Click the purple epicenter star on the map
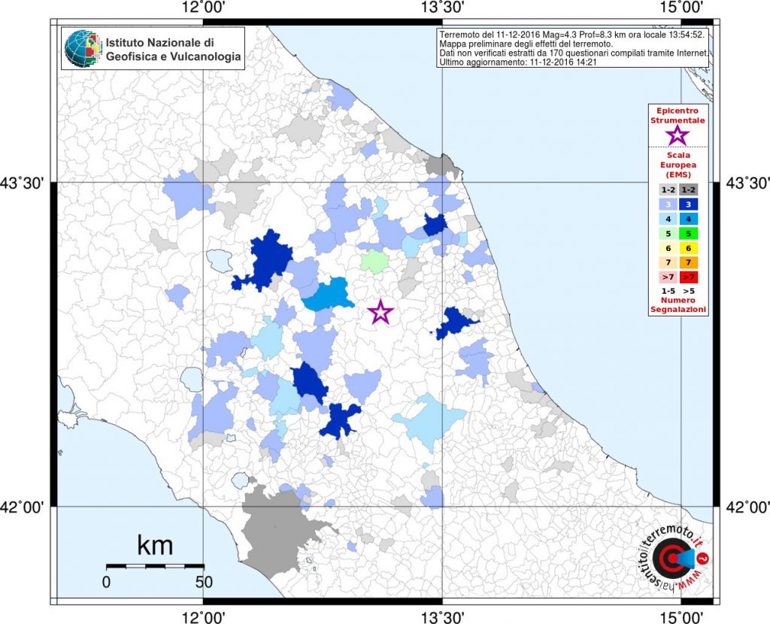The width and height of the screenshot is (770, 624). [x=380, y=312]
